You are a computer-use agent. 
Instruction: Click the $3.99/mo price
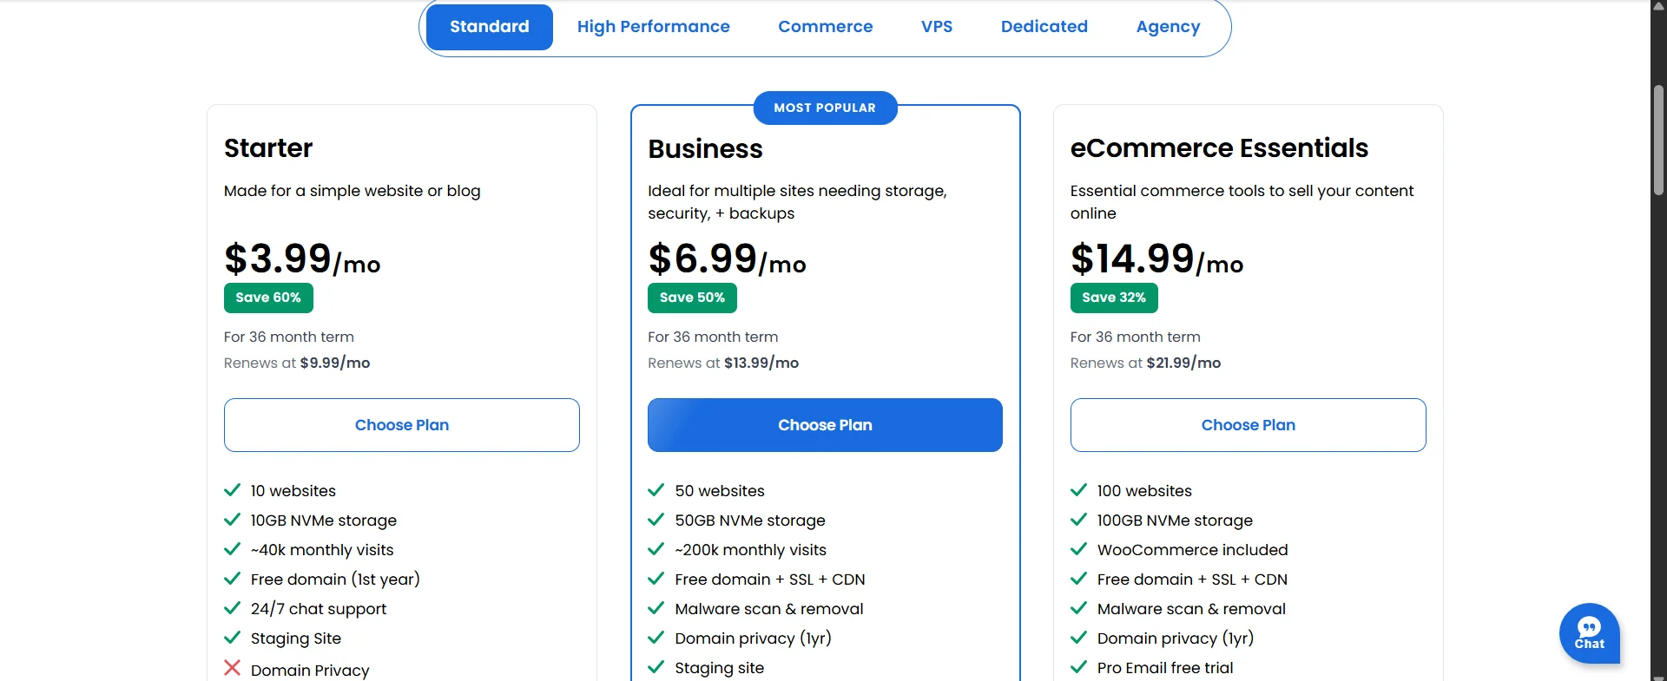click(x=302, y=259)
